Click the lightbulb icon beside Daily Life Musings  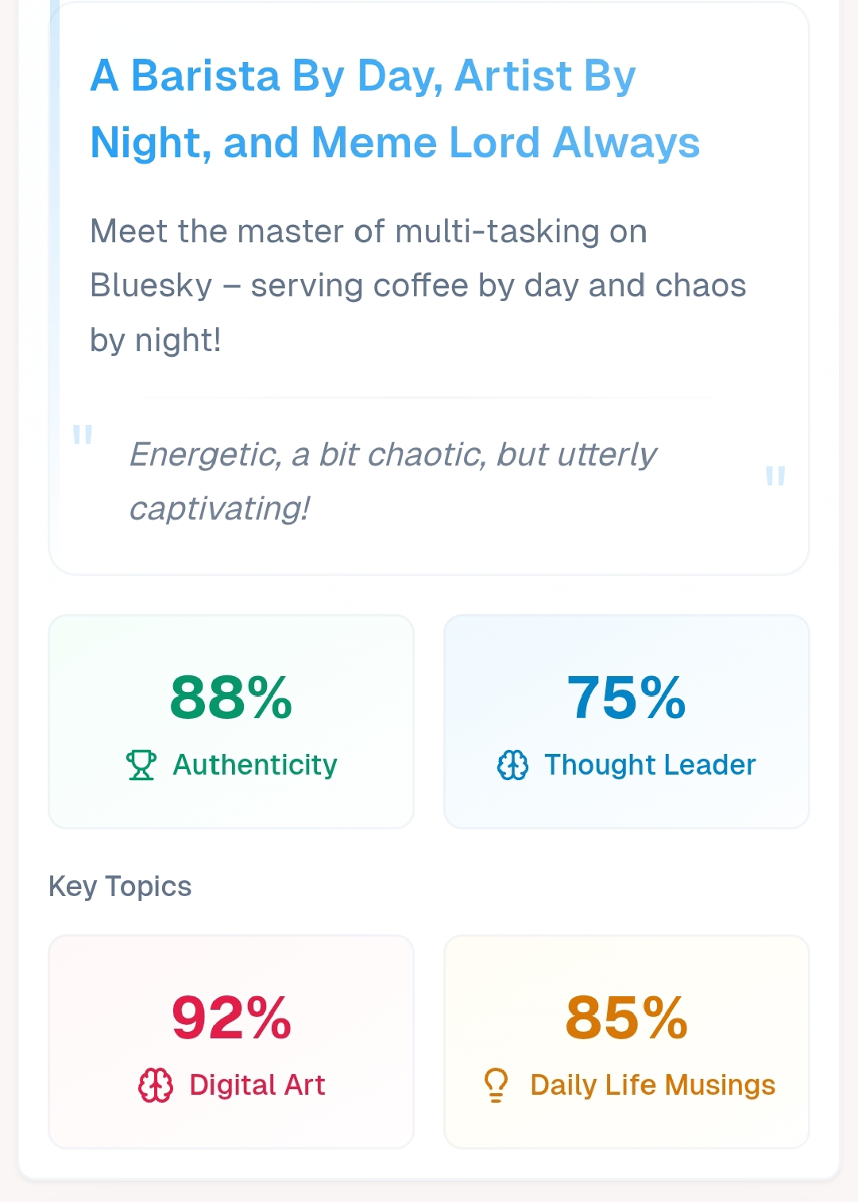click(496, 1085)
